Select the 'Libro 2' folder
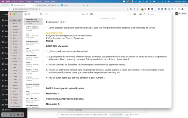The height and width of the screenshot is (118, 188). 15,73
